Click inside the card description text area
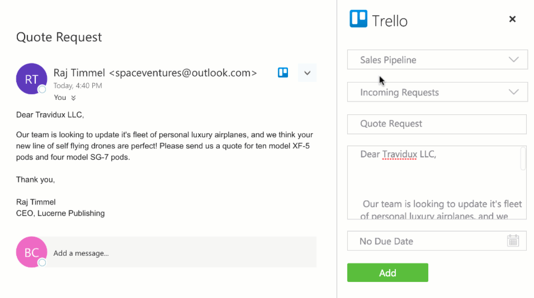 (x=435, y=182)
